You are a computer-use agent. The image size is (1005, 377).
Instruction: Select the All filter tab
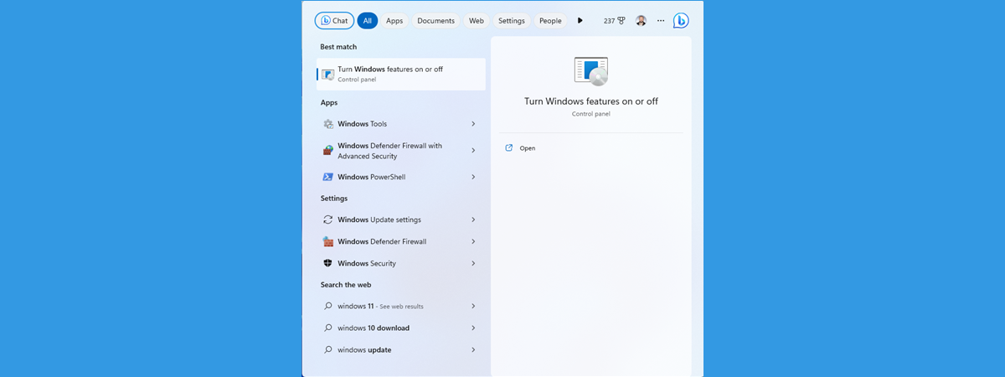368,21
